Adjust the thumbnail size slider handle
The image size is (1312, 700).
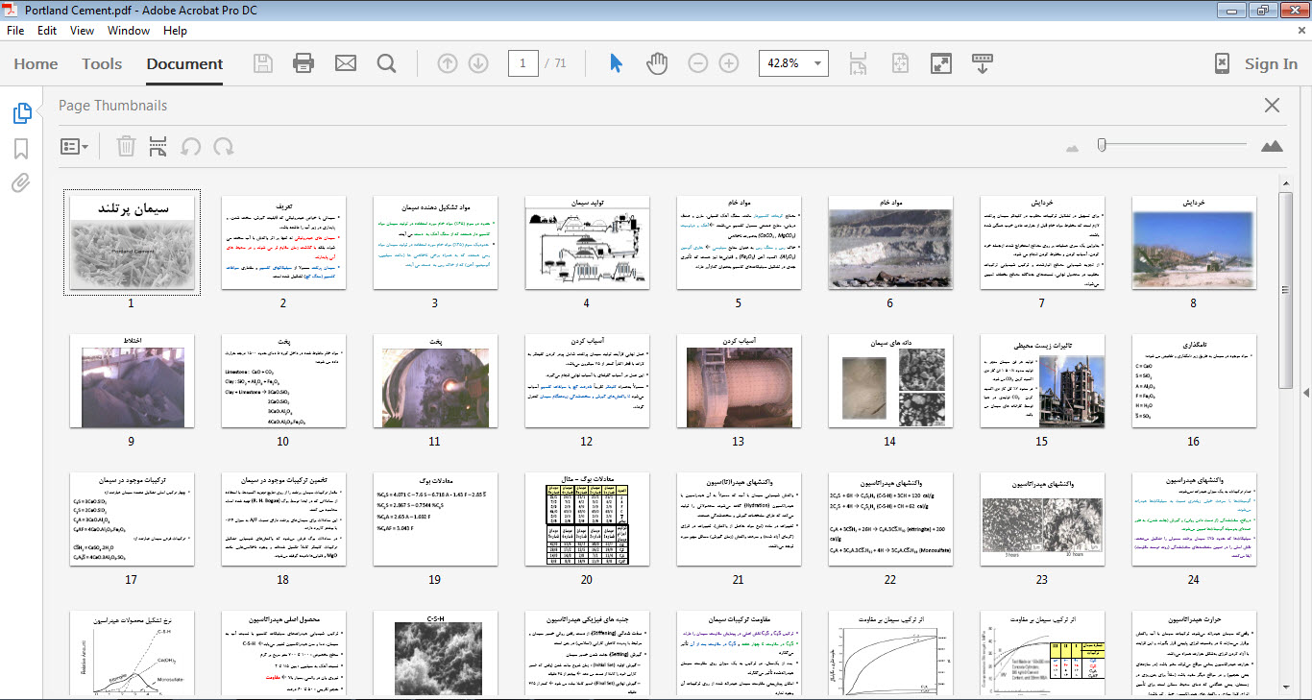(x=1102, y=145)
